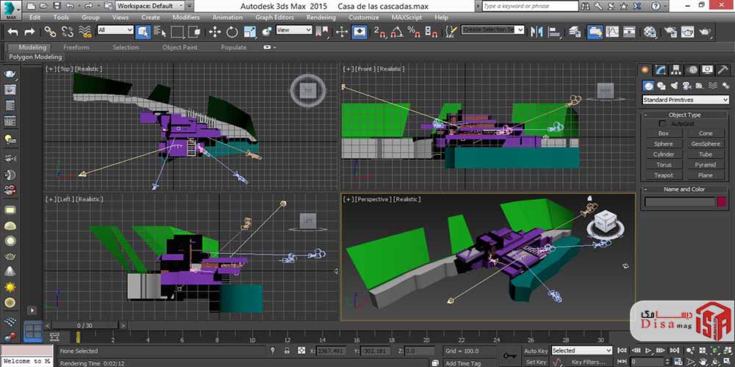Open the View reference coordinate dropdown
The height and width of the screenshot is (367, 735).
(293, 30)
